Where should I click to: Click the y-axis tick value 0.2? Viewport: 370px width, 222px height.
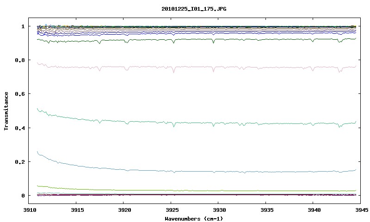(20, 162)
